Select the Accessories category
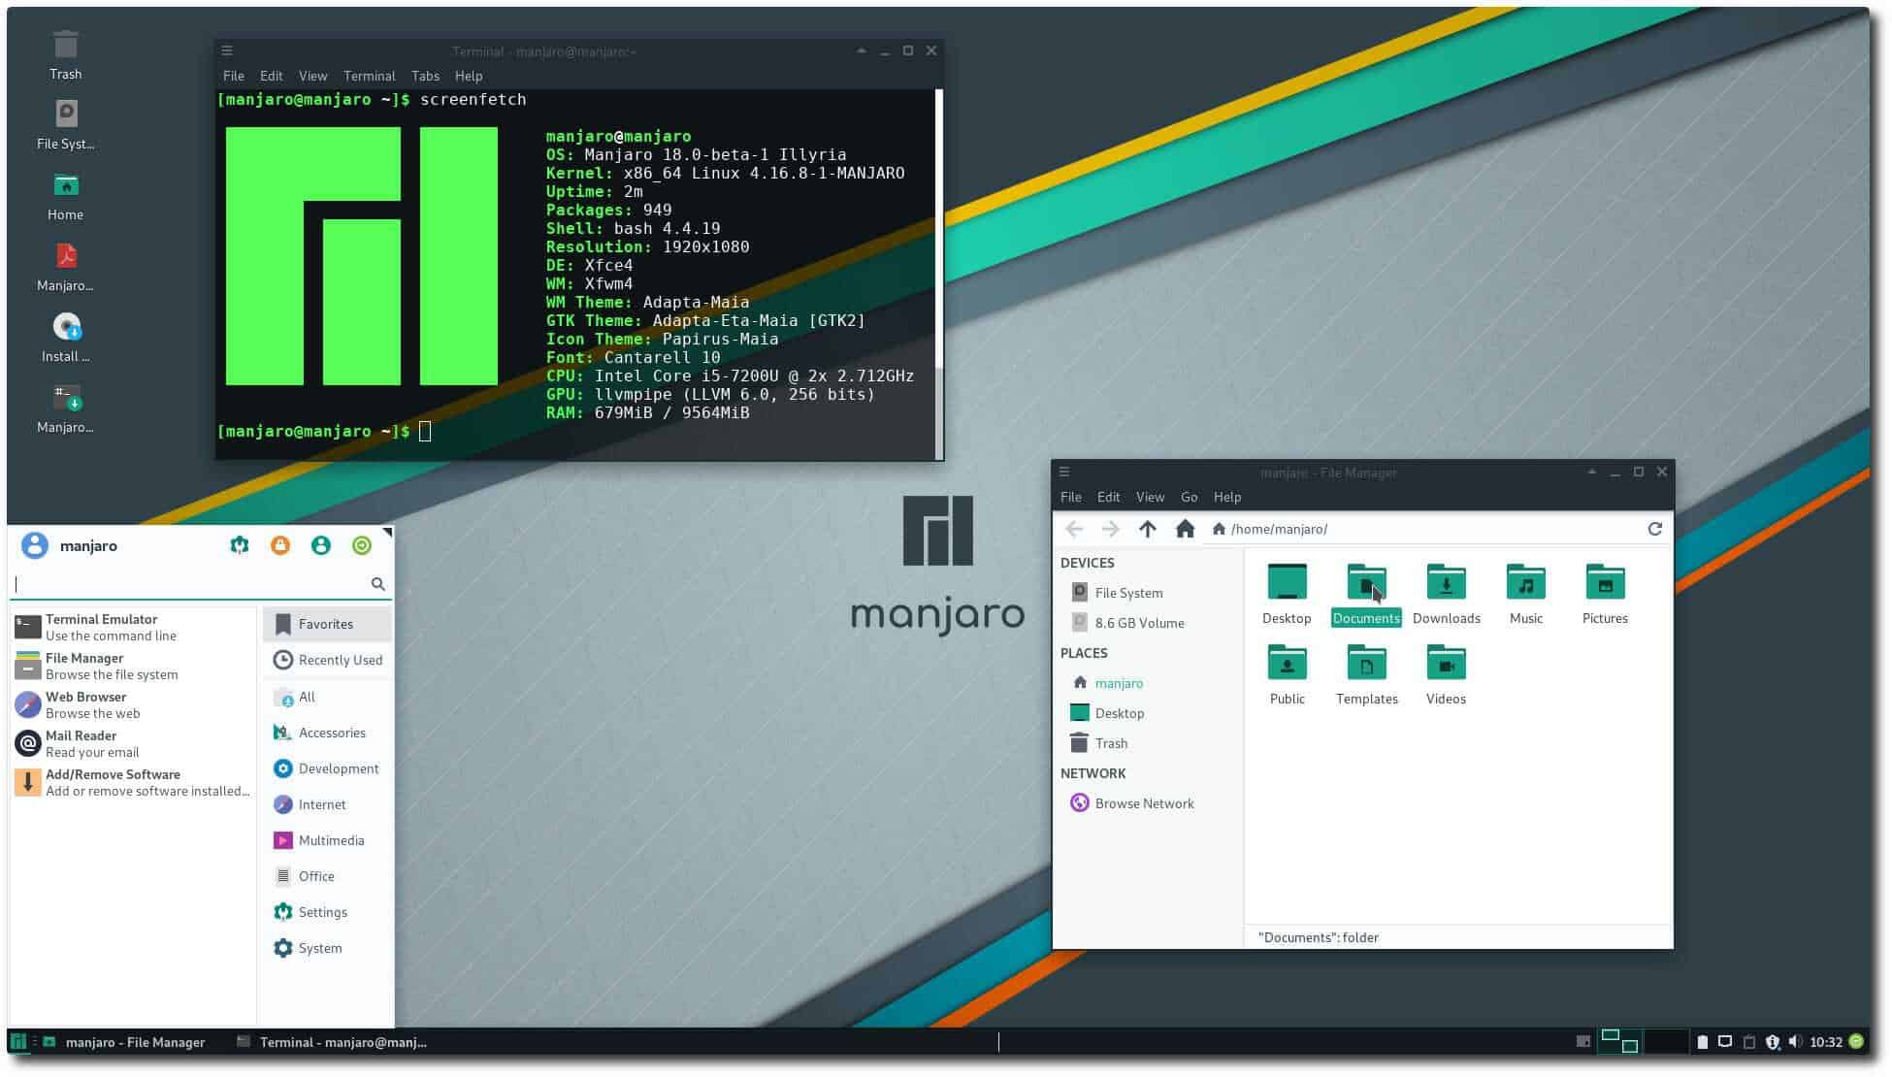 pos(327,733)
